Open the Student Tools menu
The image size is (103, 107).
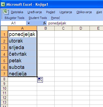coord(38,18)
